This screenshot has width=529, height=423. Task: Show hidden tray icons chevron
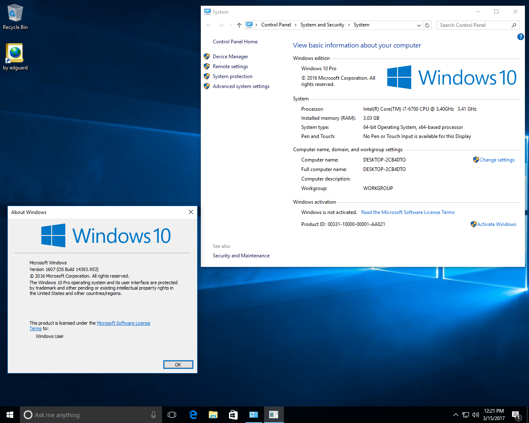coord(455,415)
